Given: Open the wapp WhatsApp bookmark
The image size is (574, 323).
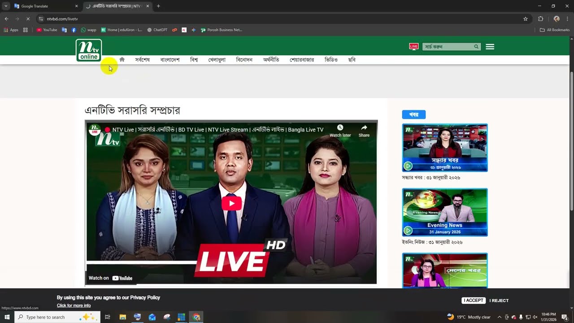Looking at the screenshot, I should pyautogui.click(x=89, y=30).
